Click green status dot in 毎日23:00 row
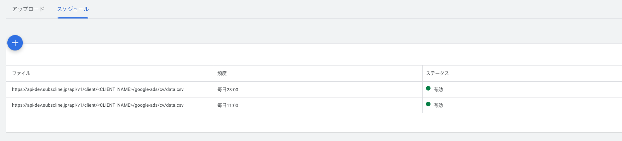 tap(428, 88)
